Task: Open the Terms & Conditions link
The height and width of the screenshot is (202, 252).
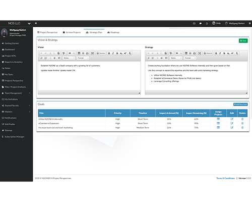Action: [225, 178]
